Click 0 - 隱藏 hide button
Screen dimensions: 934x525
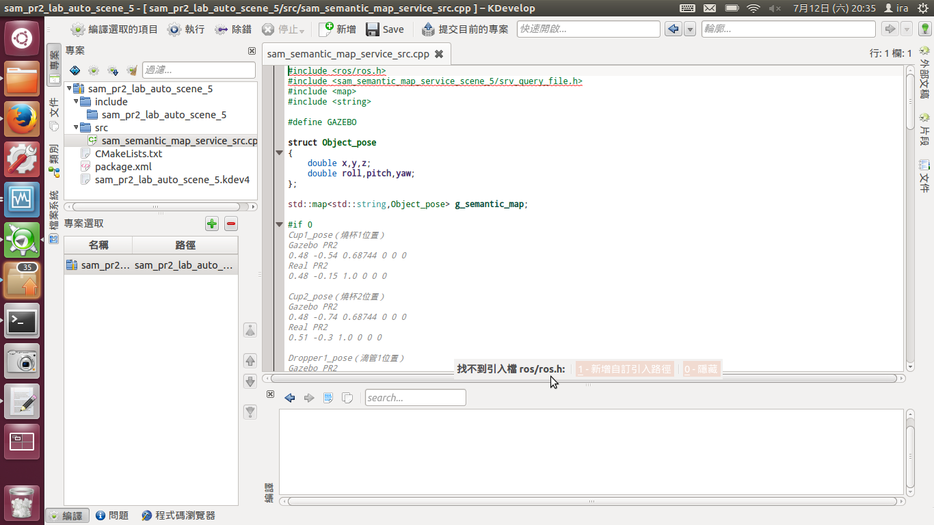point(701,369)
